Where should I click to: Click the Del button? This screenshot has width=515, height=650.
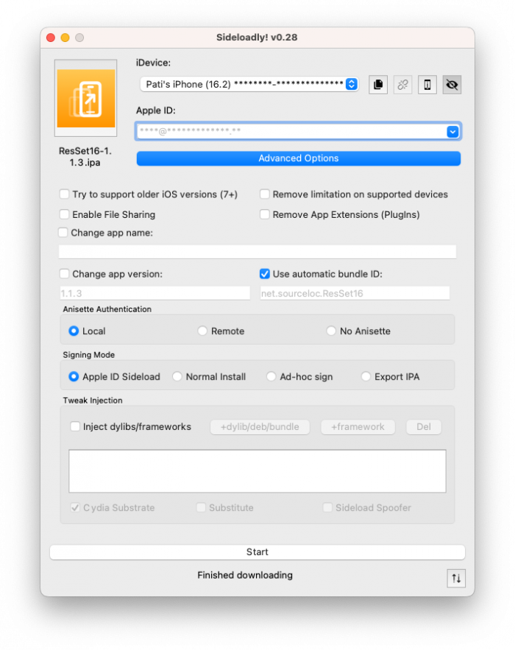point(424,427)
